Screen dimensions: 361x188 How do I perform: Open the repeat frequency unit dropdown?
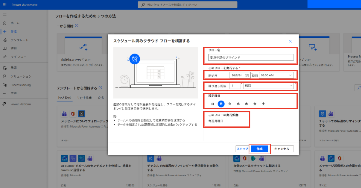coord(268,86)
